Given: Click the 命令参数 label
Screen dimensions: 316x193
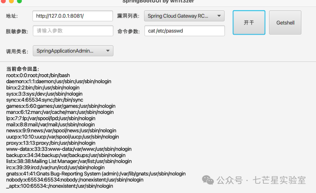Looking at the screenshot, I should point(129,31).
